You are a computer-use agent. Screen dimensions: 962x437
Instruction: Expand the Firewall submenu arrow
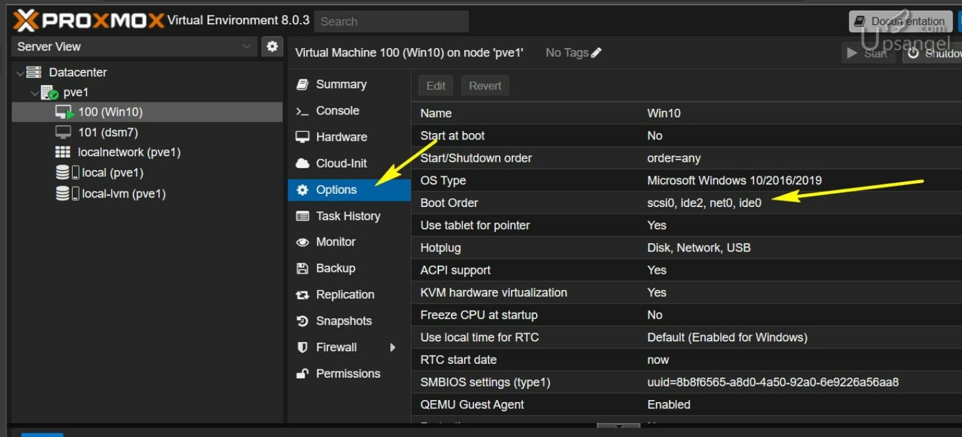[x=394, y=347]
